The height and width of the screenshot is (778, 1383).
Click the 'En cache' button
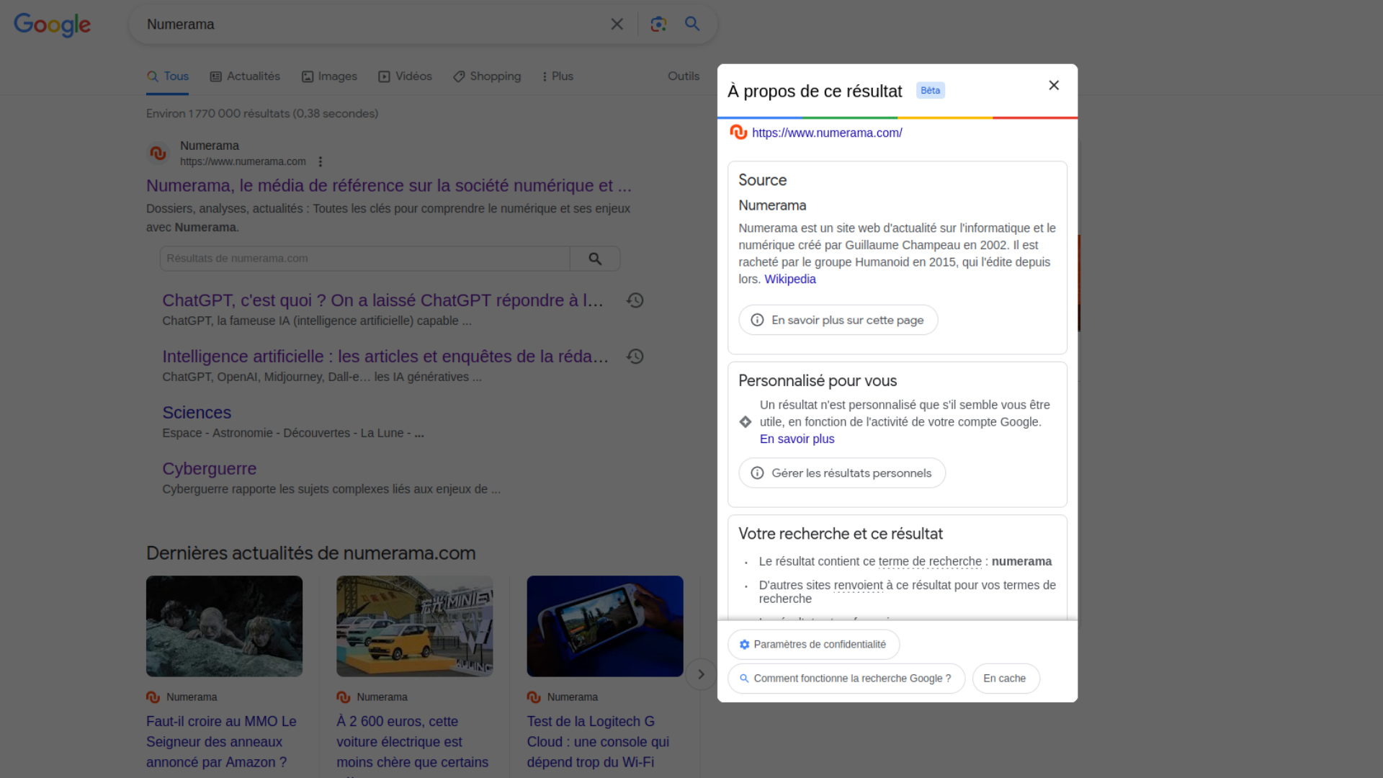tap(1006, 679)
